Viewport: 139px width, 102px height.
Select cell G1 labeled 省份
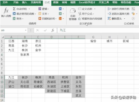click(x=93, y=41)
